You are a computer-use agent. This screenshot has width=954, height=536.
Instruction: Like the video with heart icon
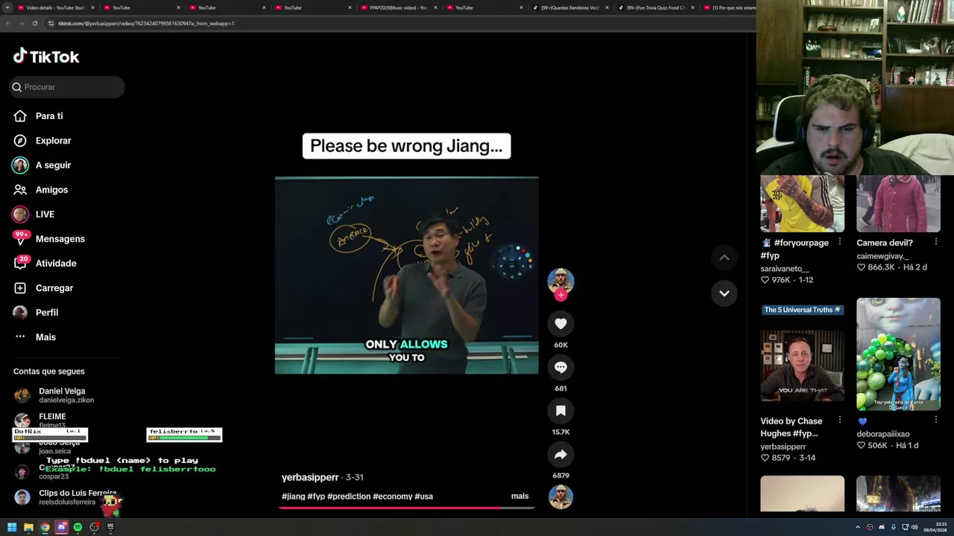(560, 323)
